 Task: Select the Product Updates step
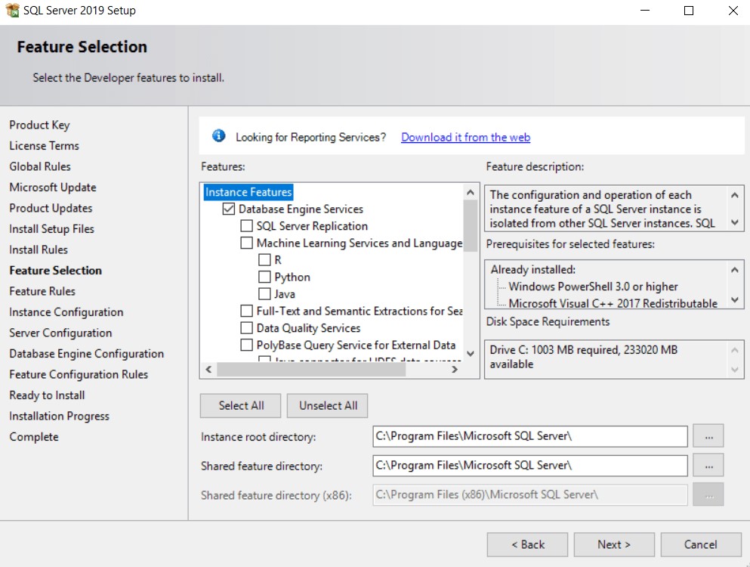(x=51, y=209)
